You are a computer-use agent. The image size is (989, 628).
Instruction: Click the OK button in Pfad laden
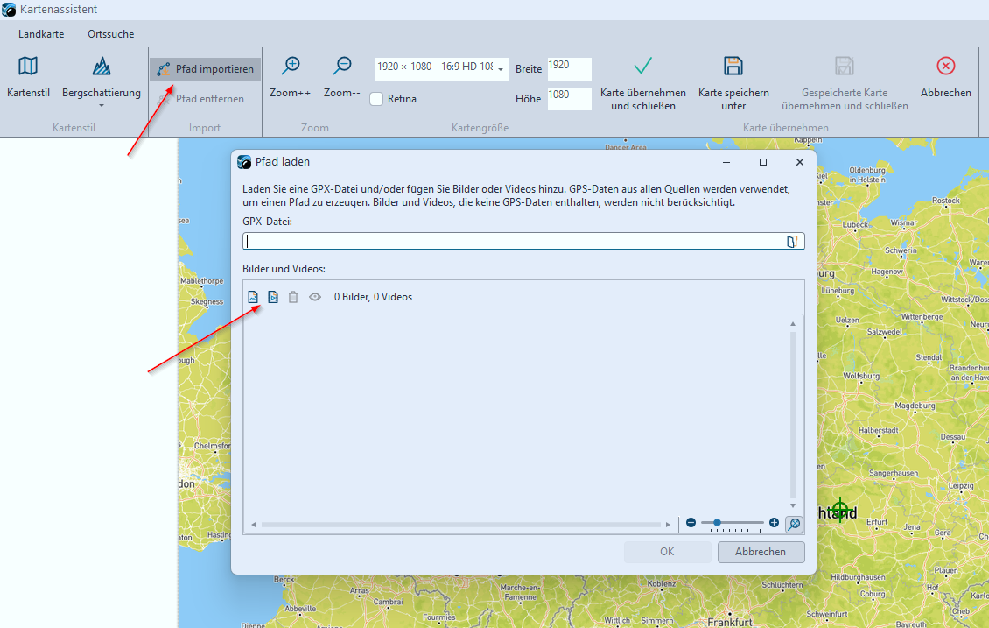667,552
